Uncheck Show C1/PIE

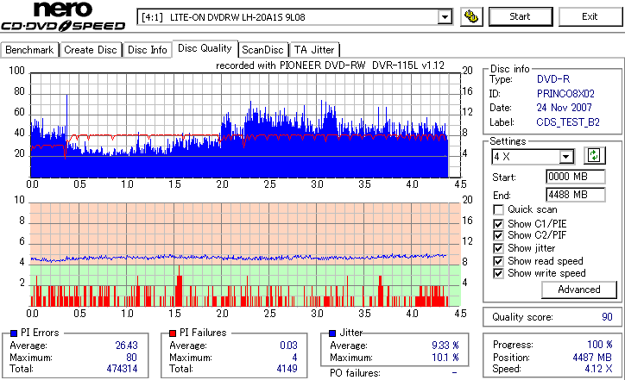pyautogui.click(x=498, y=224)
